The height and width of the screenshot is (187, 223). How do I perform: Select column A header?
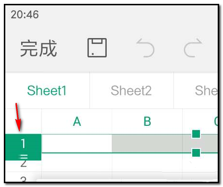tap(77, 121)
